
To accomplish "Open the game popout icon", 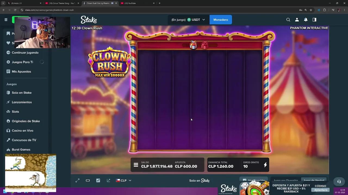I will click(108, 180).
